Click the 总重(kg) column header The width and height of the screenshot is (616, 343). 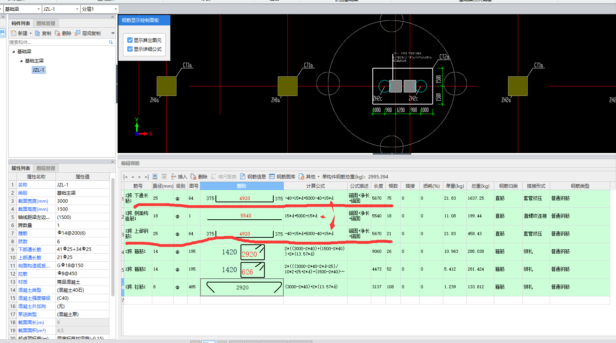[x=480, y=186]
